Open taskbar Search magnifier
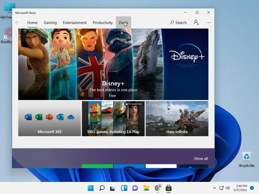This screenshot has height=194, width=259. point(102,188)
